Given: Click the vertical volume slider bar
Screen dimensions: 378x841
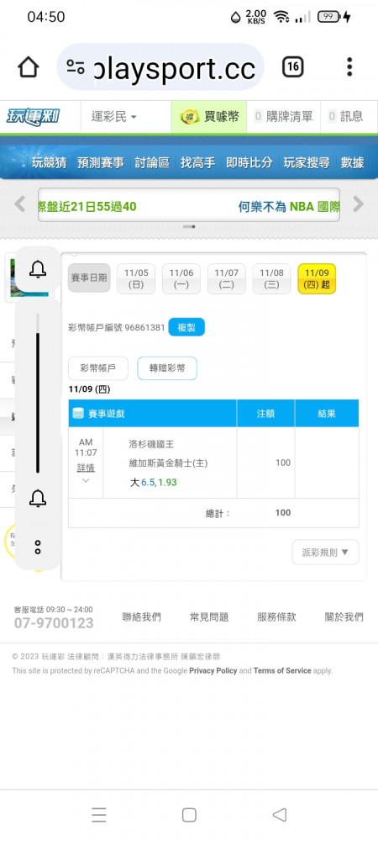Looking at the screenshot, I should coord(38,393).
